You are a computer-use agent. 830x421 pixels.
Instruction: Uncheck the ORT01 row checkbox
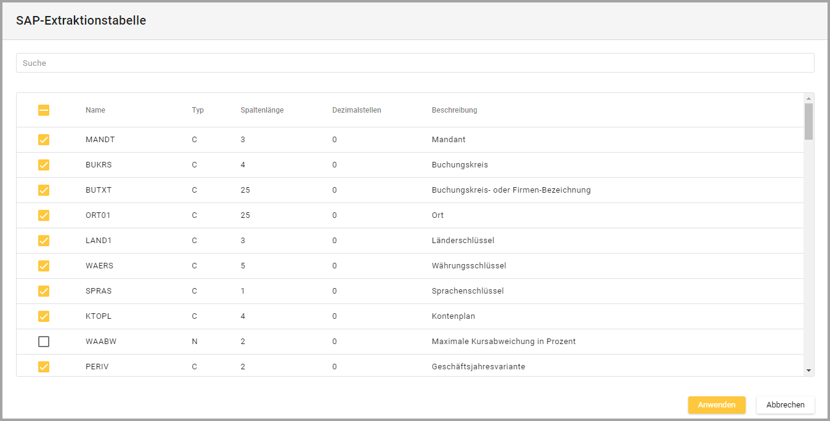[x=44, y=215]
